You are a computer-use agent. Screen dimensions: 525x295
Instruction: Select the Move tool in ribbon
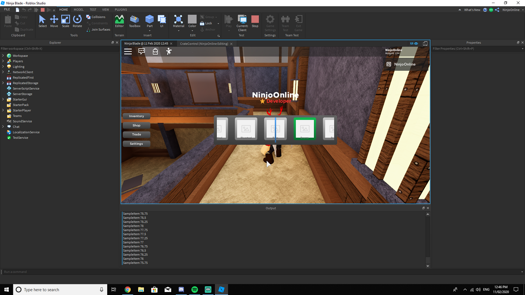(54, 21)
